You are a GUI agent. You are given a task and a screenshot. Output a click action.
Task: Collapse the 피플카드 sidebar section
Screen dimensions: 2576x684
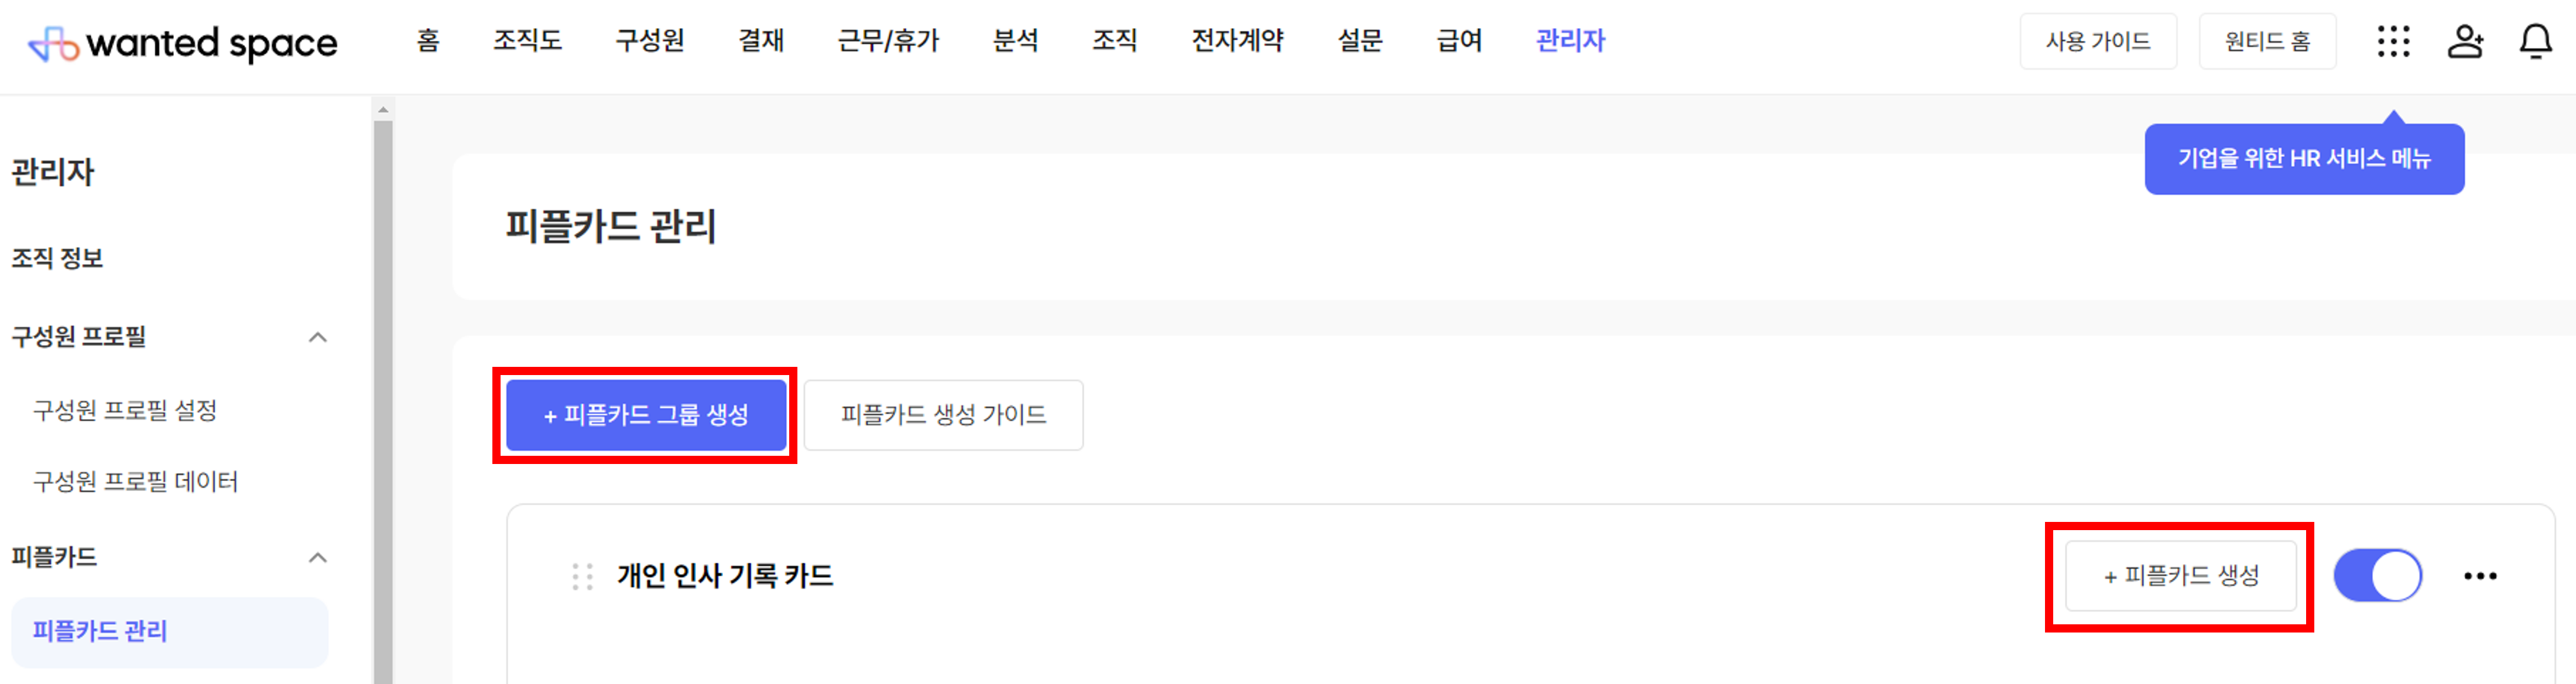coord(318,557)
